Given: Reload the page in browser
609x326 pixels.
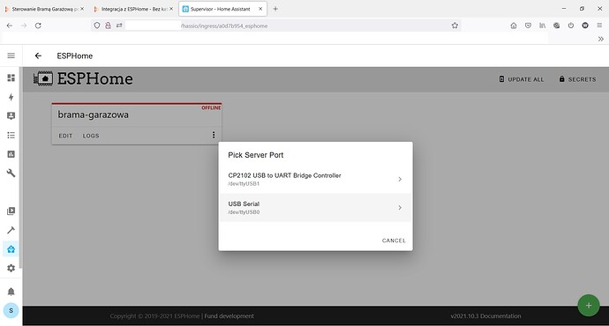Looking at the screenshot, I should tap(38, 26).
